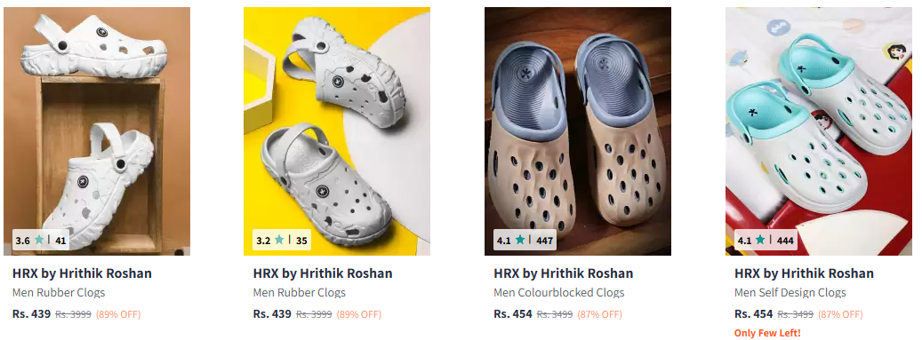Open the white rubber clogs product image

96,131
